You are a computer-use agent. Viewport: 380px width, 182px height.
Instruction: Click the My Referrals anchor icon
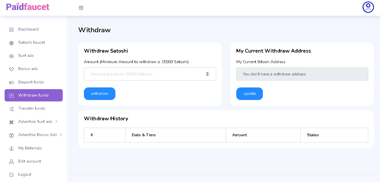(11, 149)
